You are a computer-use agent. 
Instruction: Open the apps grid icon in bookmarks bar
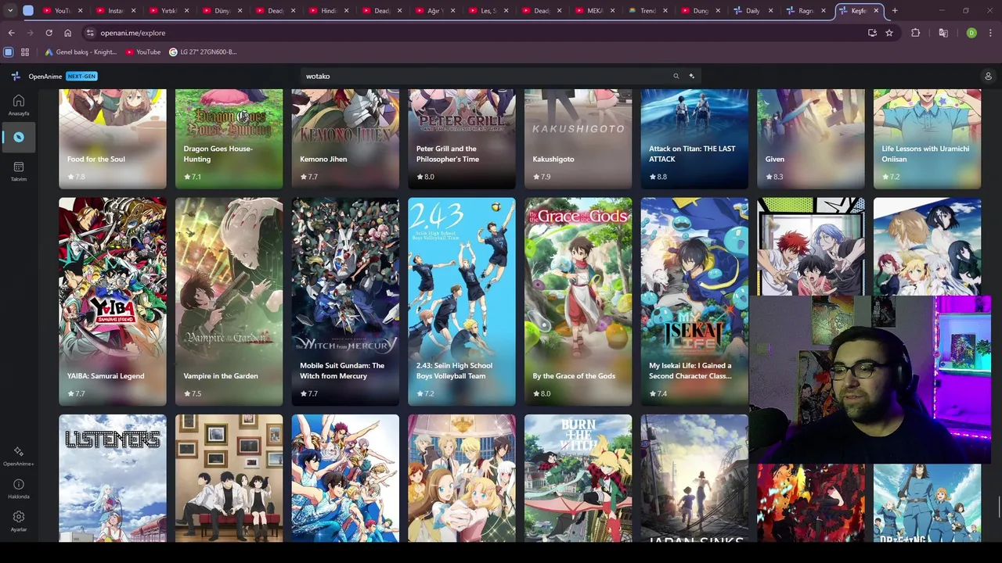(x=25, y=52)
